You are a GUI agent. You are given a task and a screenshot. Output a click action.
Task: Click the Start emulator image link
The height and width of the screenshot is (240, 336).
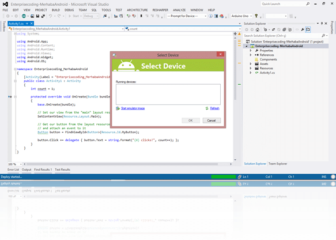tap(133, 108)
